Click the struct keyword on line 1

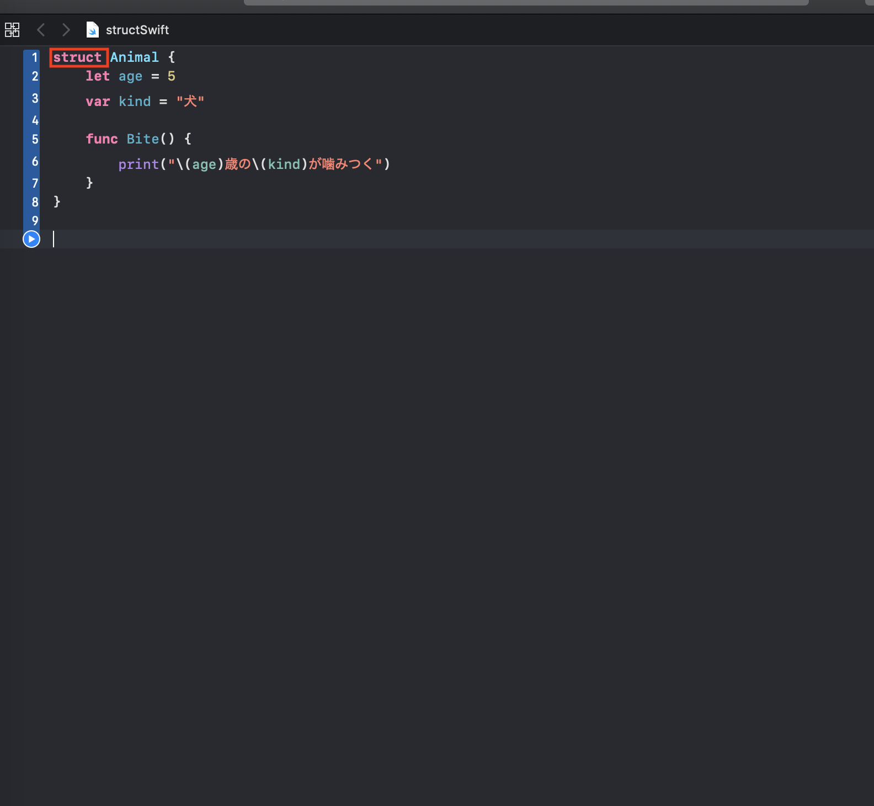tap(77, 57)
